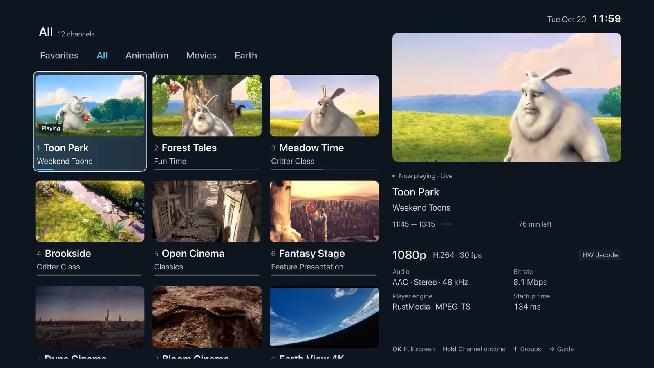Click the Classics program name under Open Cinema
Image resolution: width=654 pixels, height=368 pixels.
(x=168, y=267)
